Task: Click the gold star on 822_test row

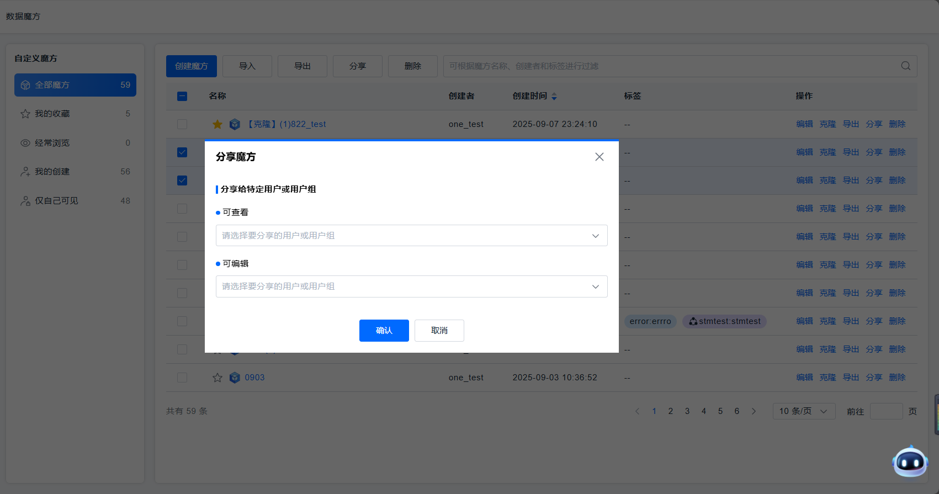Action: (217, 124)
